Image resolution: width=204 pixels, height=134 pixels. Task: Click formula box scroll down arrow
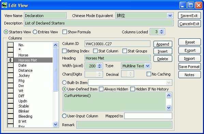[169, 107]
